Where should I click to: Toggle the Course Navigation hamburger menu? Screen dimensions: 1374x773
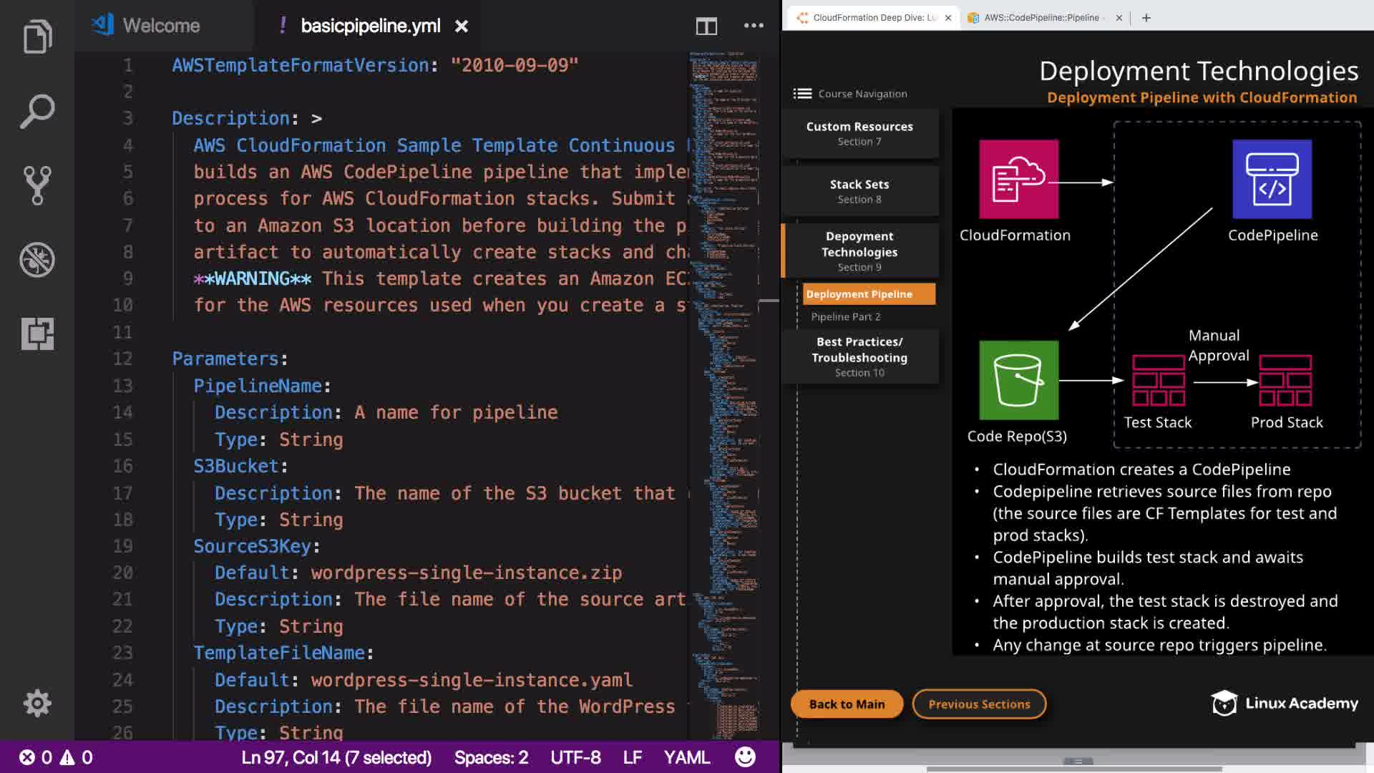[802, 94]
